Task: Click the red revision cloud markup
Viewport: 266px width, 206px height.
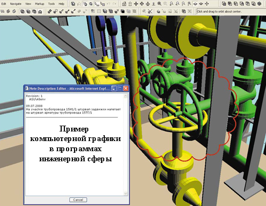Action: point(185,110)
